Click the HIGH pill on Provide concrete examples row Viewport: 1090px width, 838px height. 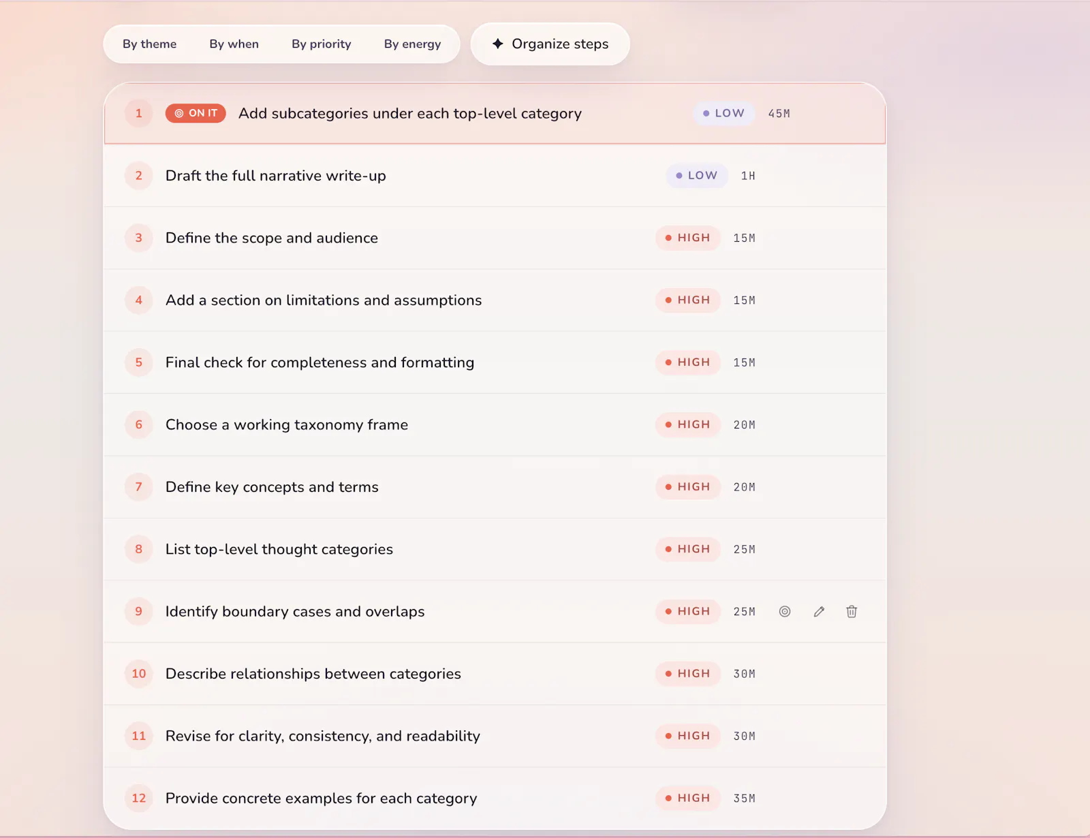click(688, 798)
